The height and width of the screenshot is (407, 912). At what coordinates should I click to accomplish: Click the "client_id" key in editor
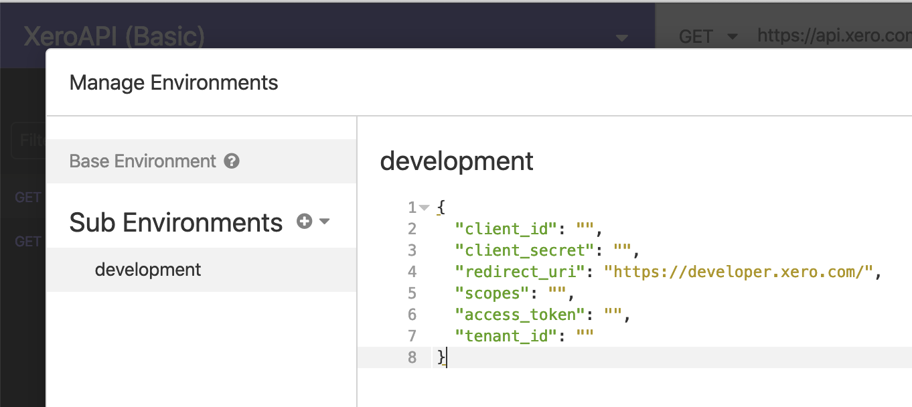[507, 229]
